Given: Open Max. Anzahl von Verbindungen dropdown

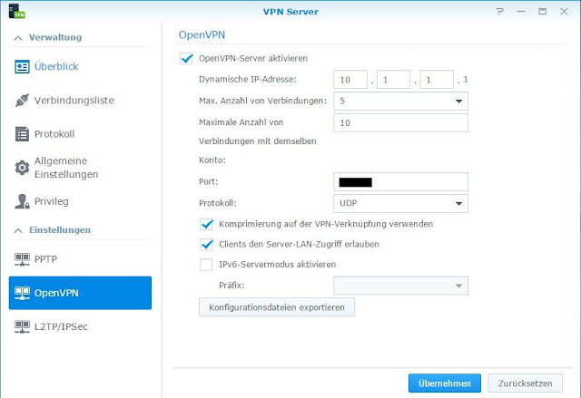Looking at the screenshot, I should (x=400, y=101).
